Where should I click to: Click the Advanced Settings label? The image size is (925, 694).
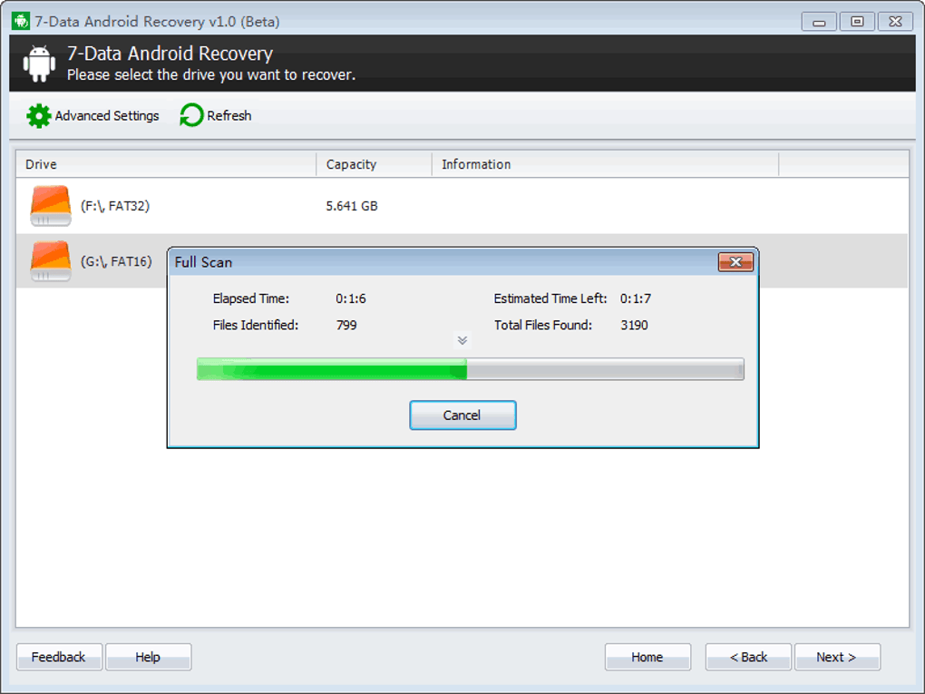click(107, 116)
